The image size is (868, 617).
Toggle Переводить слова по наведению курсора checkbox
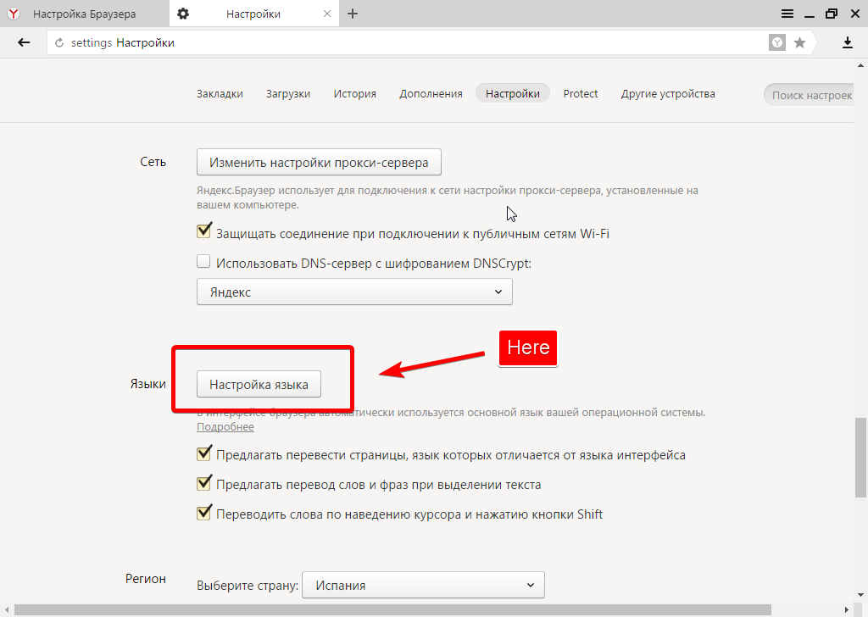click(x=203, y=513)
